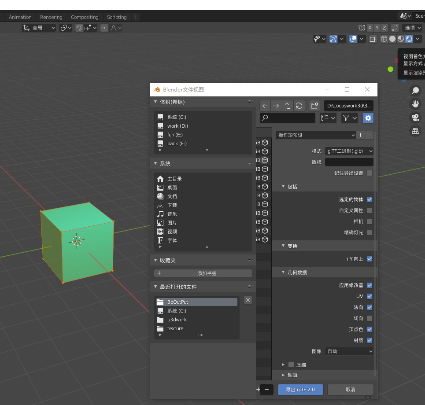The image size is (425, 405).
Task: Go forward to next folder
Action: coord(276,106)
